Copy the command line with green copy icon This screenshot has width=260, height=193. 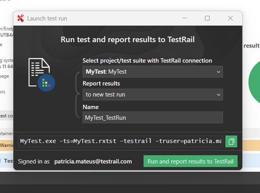pyautogui.click(x=231, y=141)
